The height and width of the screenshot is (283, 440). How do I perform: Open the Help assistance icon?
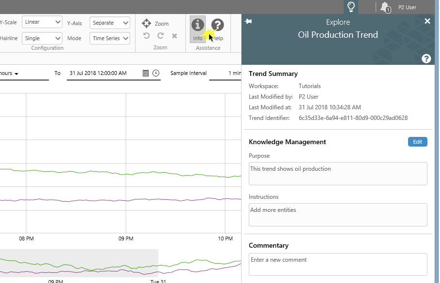tap(218, 25)
